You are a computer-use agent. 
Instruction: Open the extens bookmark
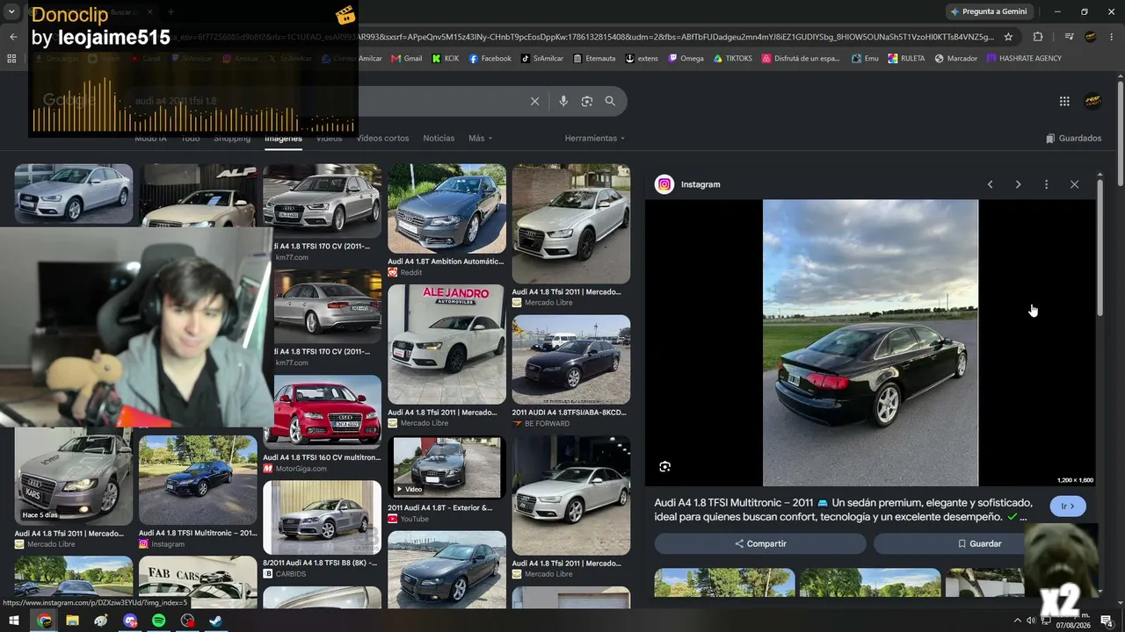642,59
